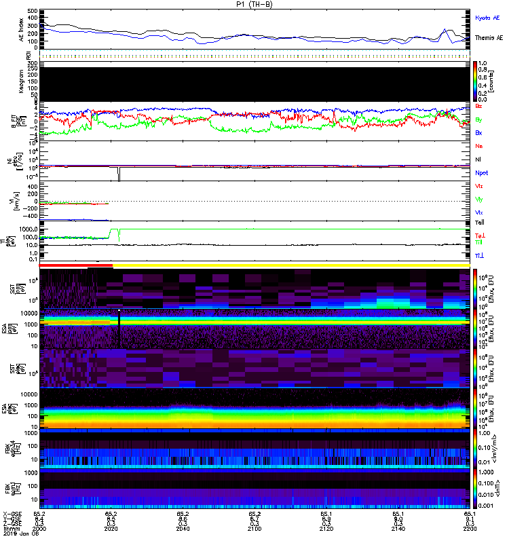
Task: Click the blue Npot legend label
Action: (x=481, y=173)
